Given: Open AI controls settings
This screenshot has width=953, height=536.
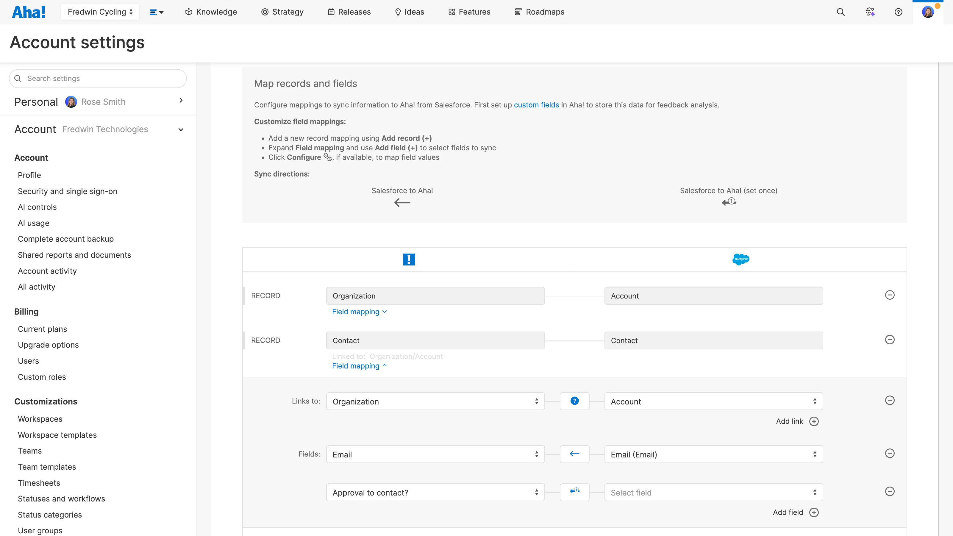Looking at the screenshot, I should coord(37,207).
